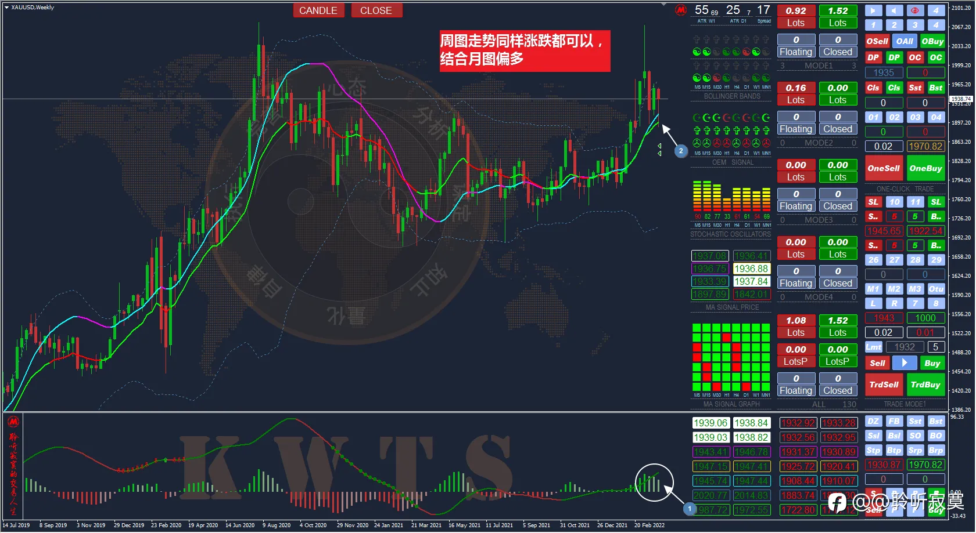Screen dimensions: 976x533
Task: Click the red M logo in the indicator subwindow
Action: [13, 422]
